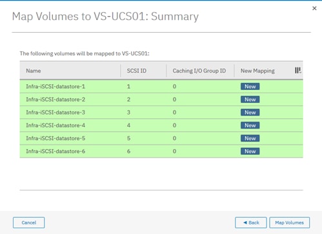Image resolution: width=322 pixels, height=234 pixels.
Task: Click the New Mapping column header
Action: coord(257,71)
